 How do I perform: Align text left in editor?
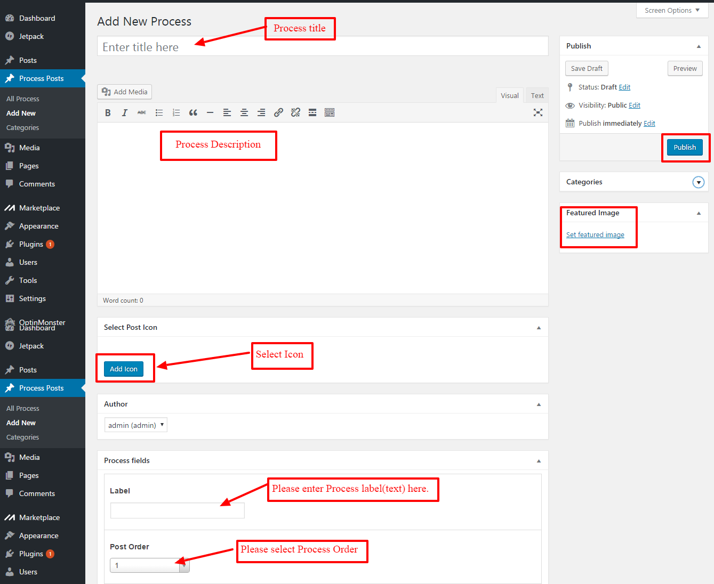pos(227,112)
